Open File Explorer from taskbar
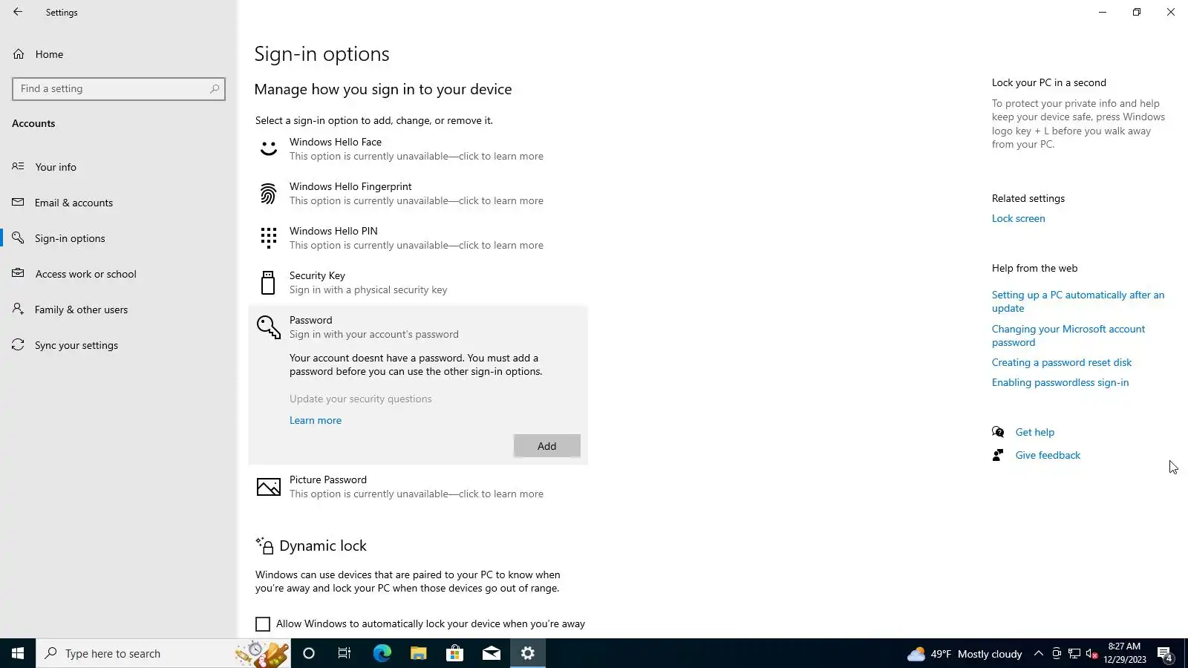 click(418, 653)
